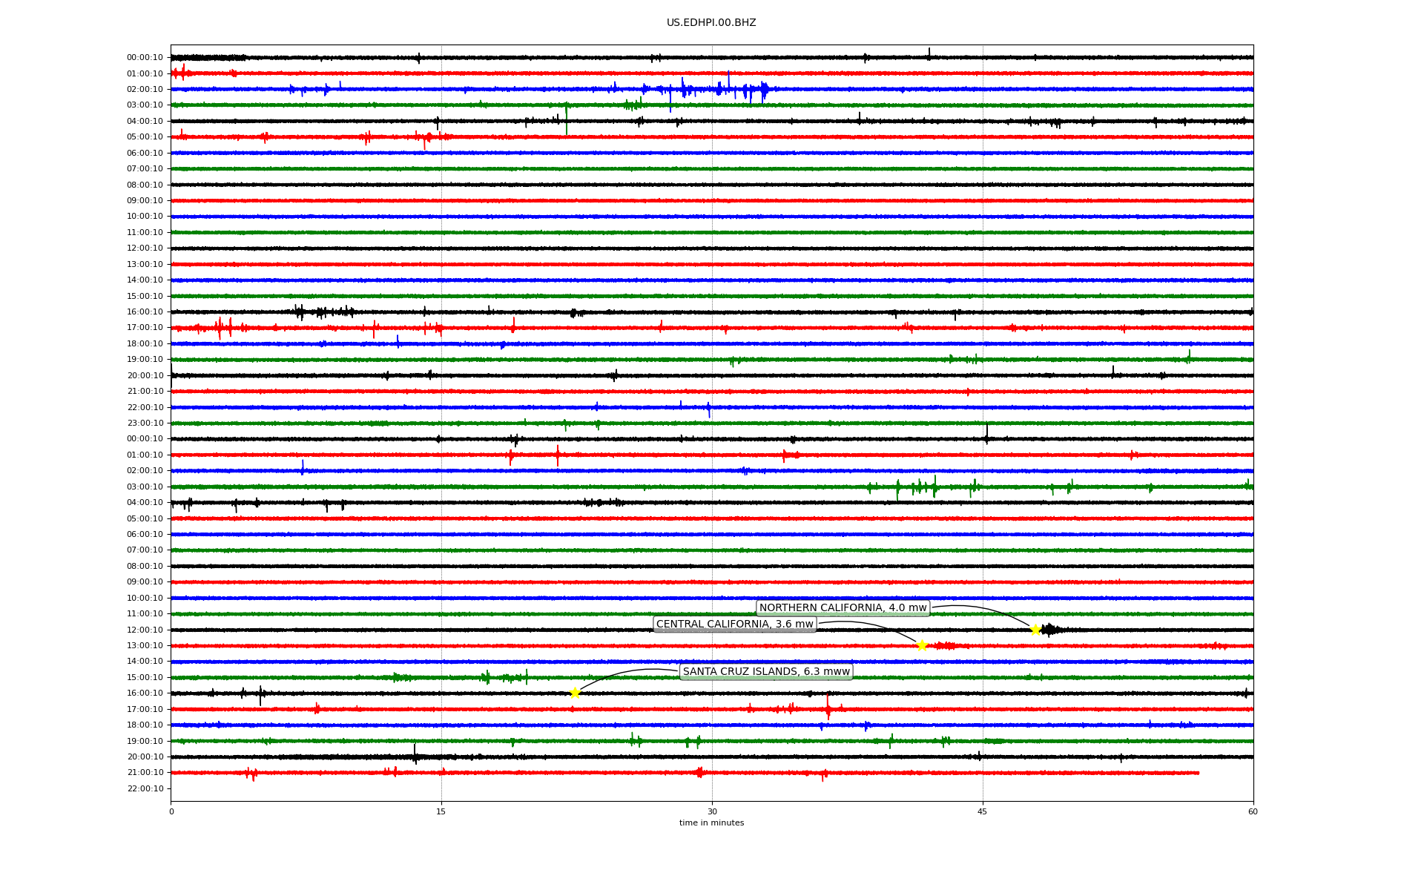This screenshot has width=1424, height=890.
Task: Click the yellow star for Santa Cruz Islands event
Action: (x=575, y=693)
